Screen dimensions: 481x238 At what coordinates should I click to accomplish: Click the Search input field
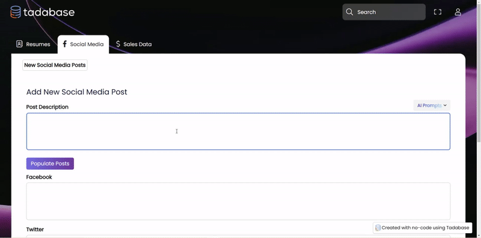pyautogui.click(x=384, y=12)
